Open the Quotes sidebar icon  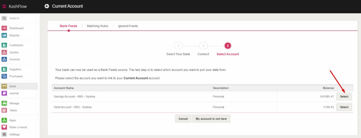click(4, 52)
